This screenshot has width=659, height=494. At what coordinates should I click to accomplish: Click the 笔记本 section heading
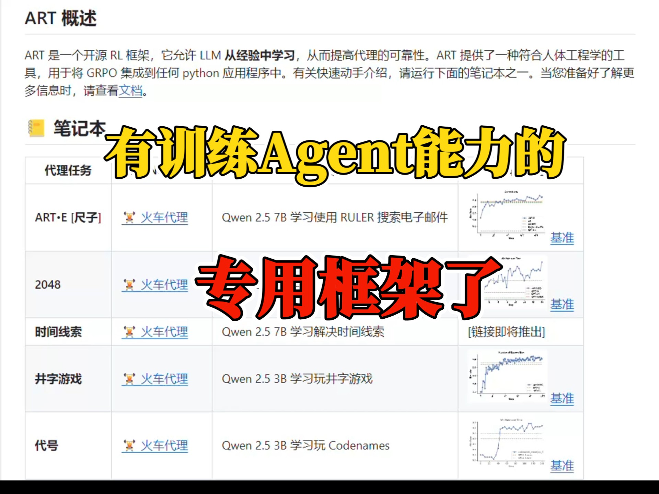[80, 128]
